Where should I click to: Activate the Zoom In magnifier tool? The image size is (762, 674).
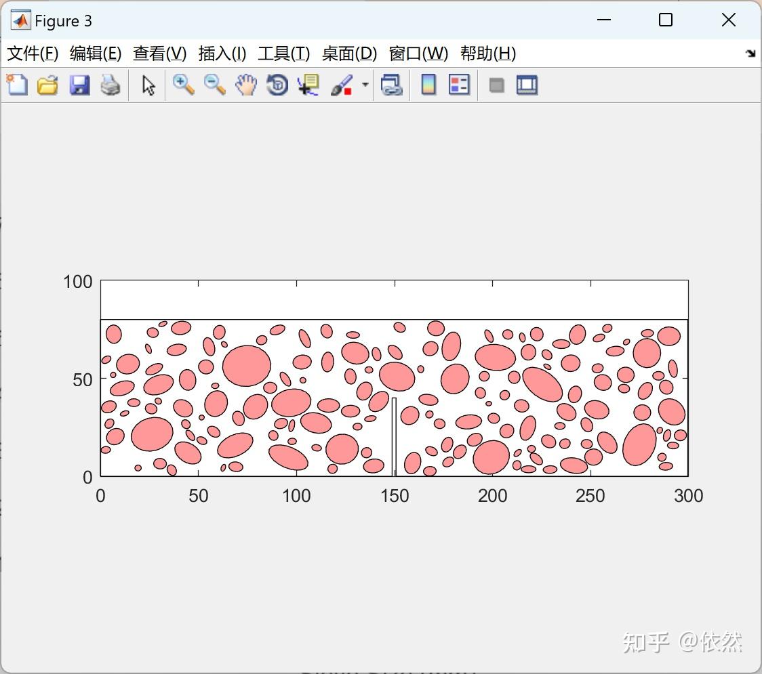tap(184, 85)
